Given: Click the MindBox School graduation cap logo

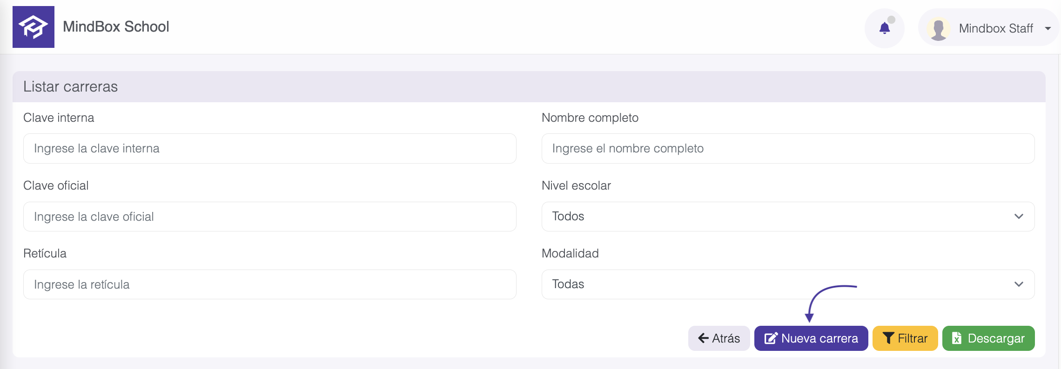Looking at the screenshot, I should [34, 27].
